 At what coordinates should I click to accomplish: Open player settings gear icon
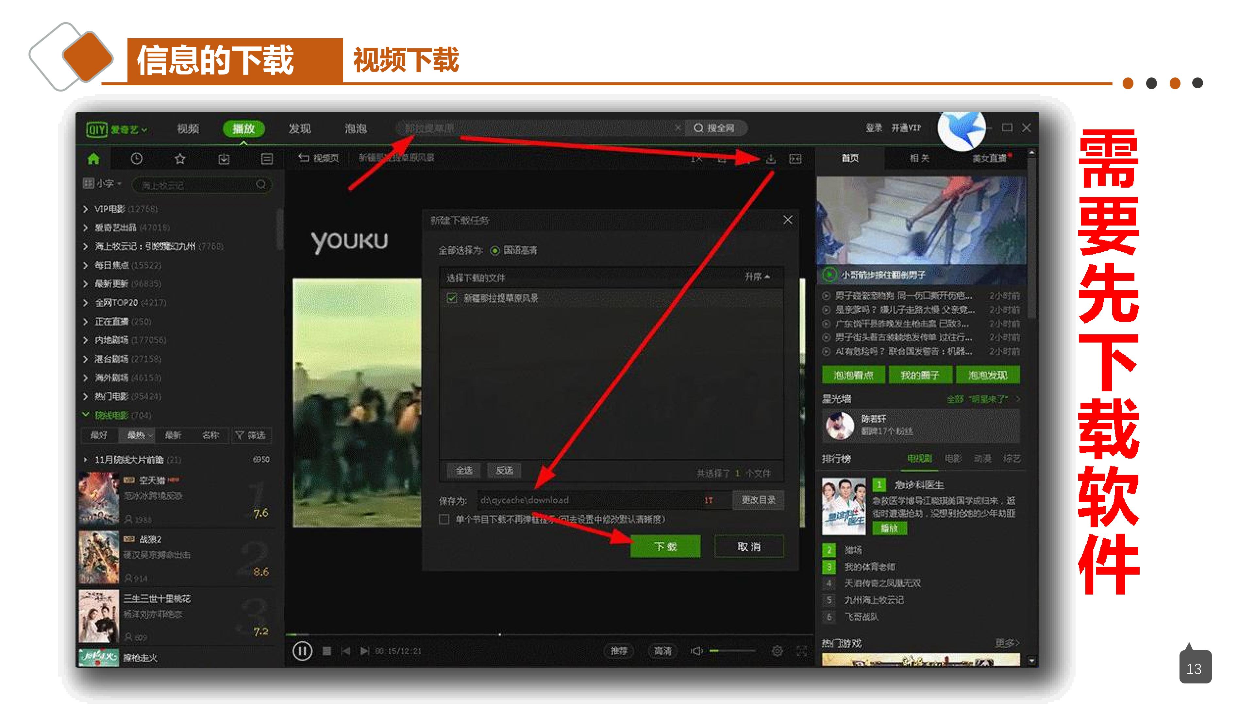pos(778,651)
